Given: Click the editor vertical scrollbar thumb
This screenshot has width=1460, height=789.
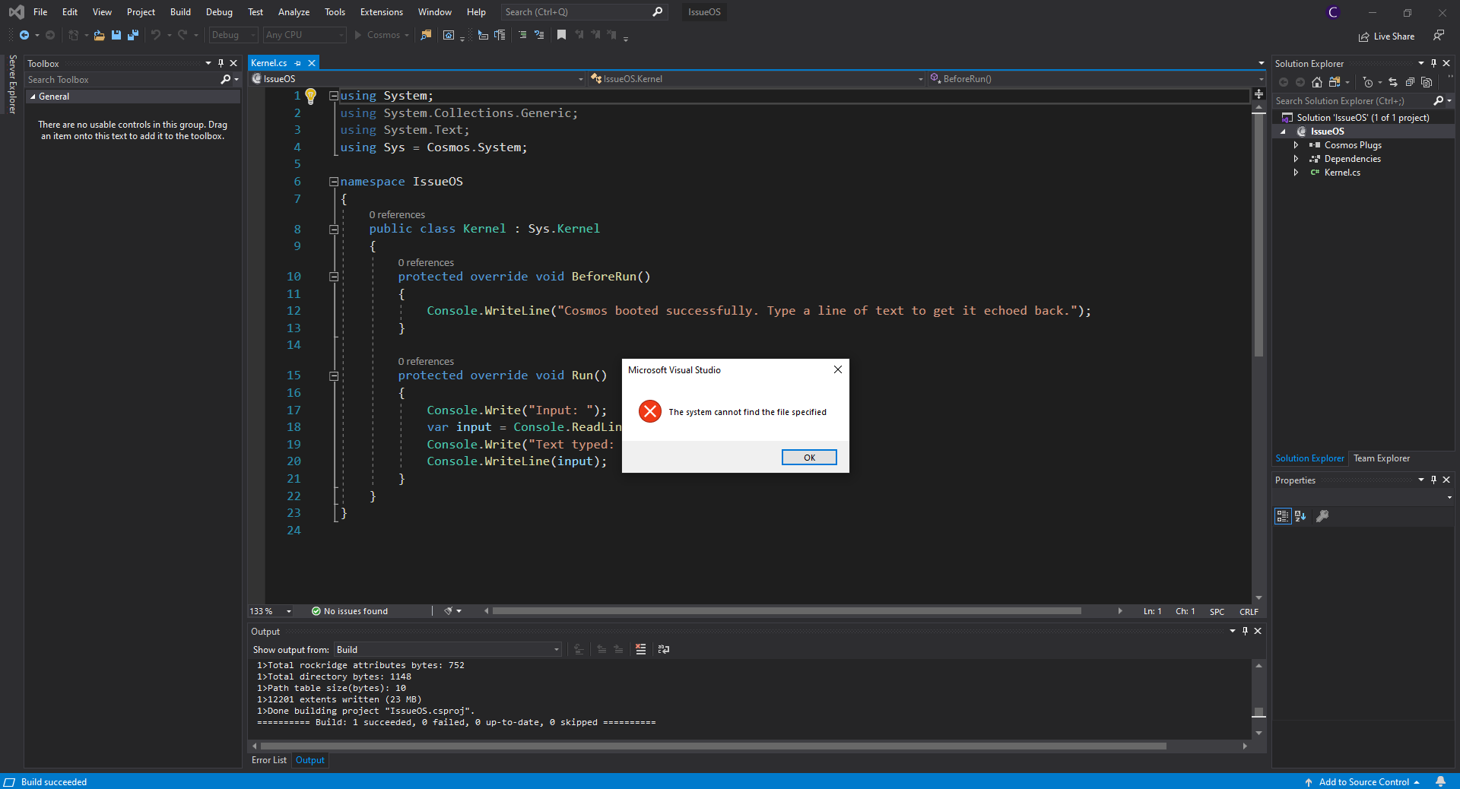Looking at the screenshot, I should (1258, 236).
